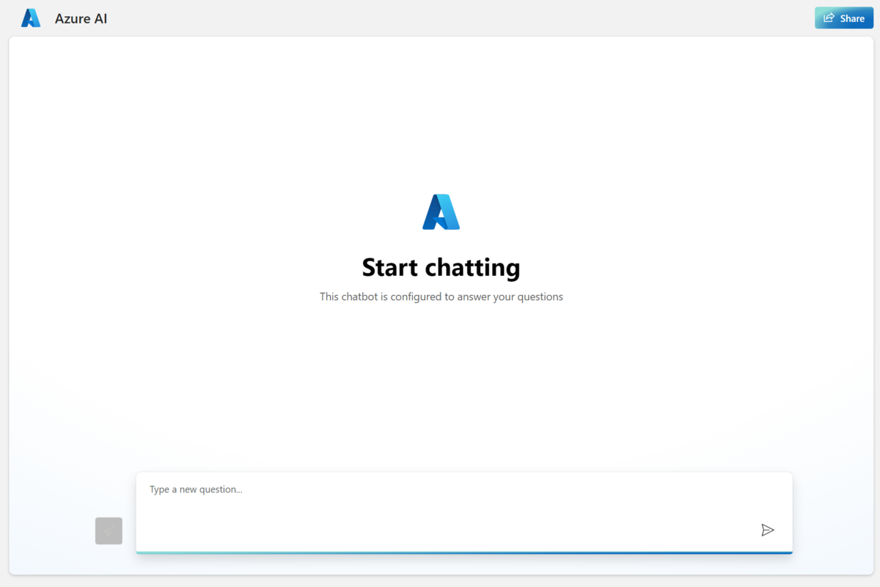Click the send arrow icon
The height and width of the screenshot is (587, 880).
pyautogui.click(x=768, y=530)
